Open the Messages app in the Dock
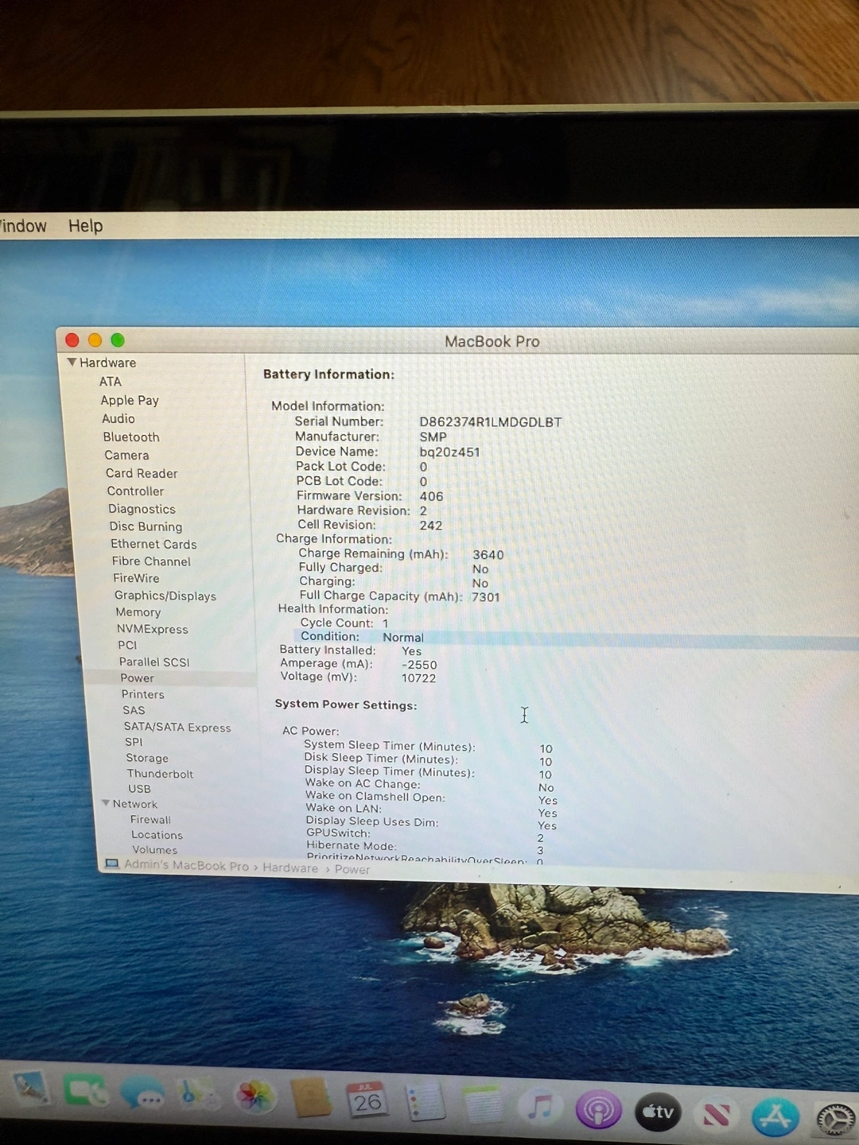 (x=142, y=1094)
